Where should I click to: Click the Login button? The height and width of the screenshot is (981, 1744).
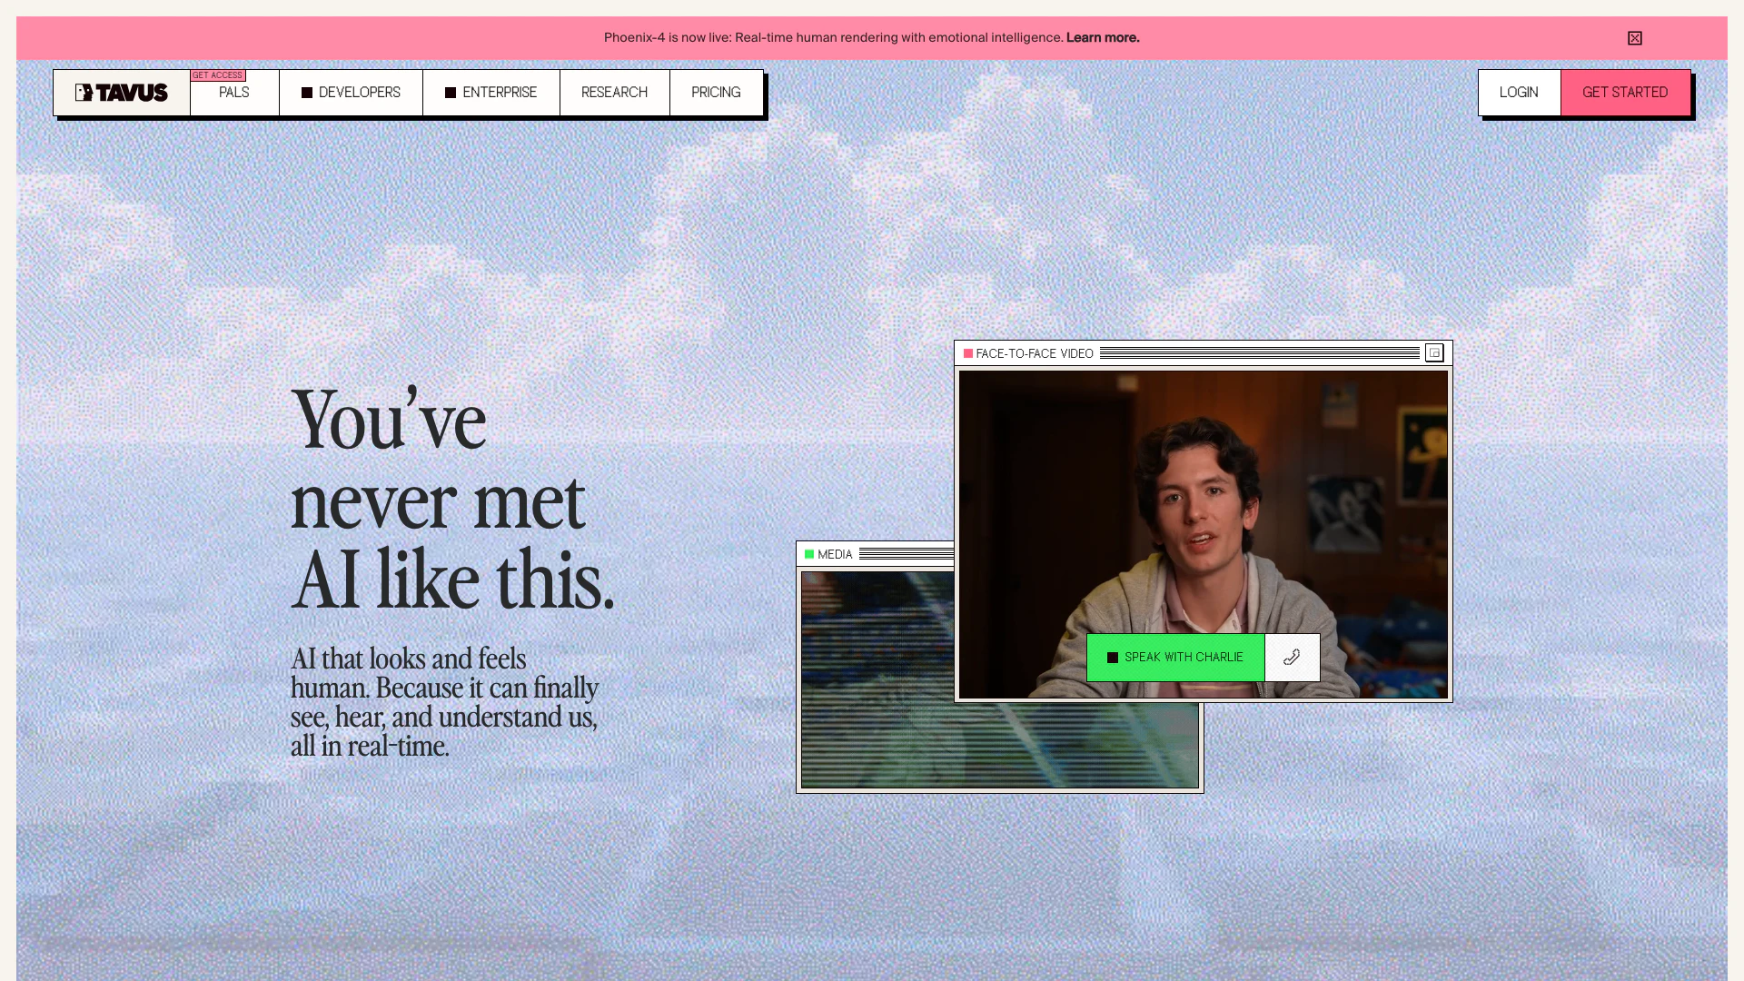pyautogui.click(x=1519, y=93)
